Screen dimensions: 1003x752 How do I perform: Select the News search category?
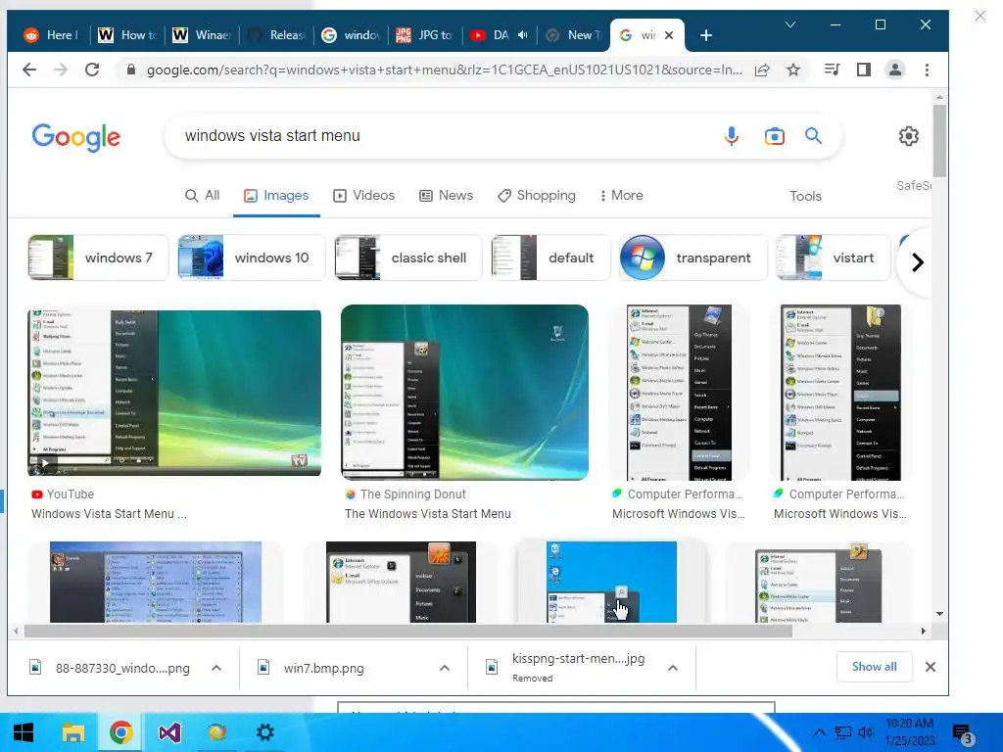point(446,196)
